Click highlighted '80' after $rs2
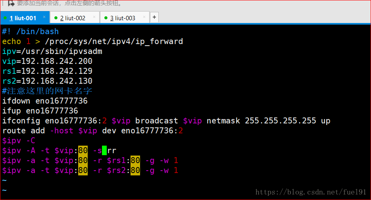Screen dimensions: 371x200 135,170
